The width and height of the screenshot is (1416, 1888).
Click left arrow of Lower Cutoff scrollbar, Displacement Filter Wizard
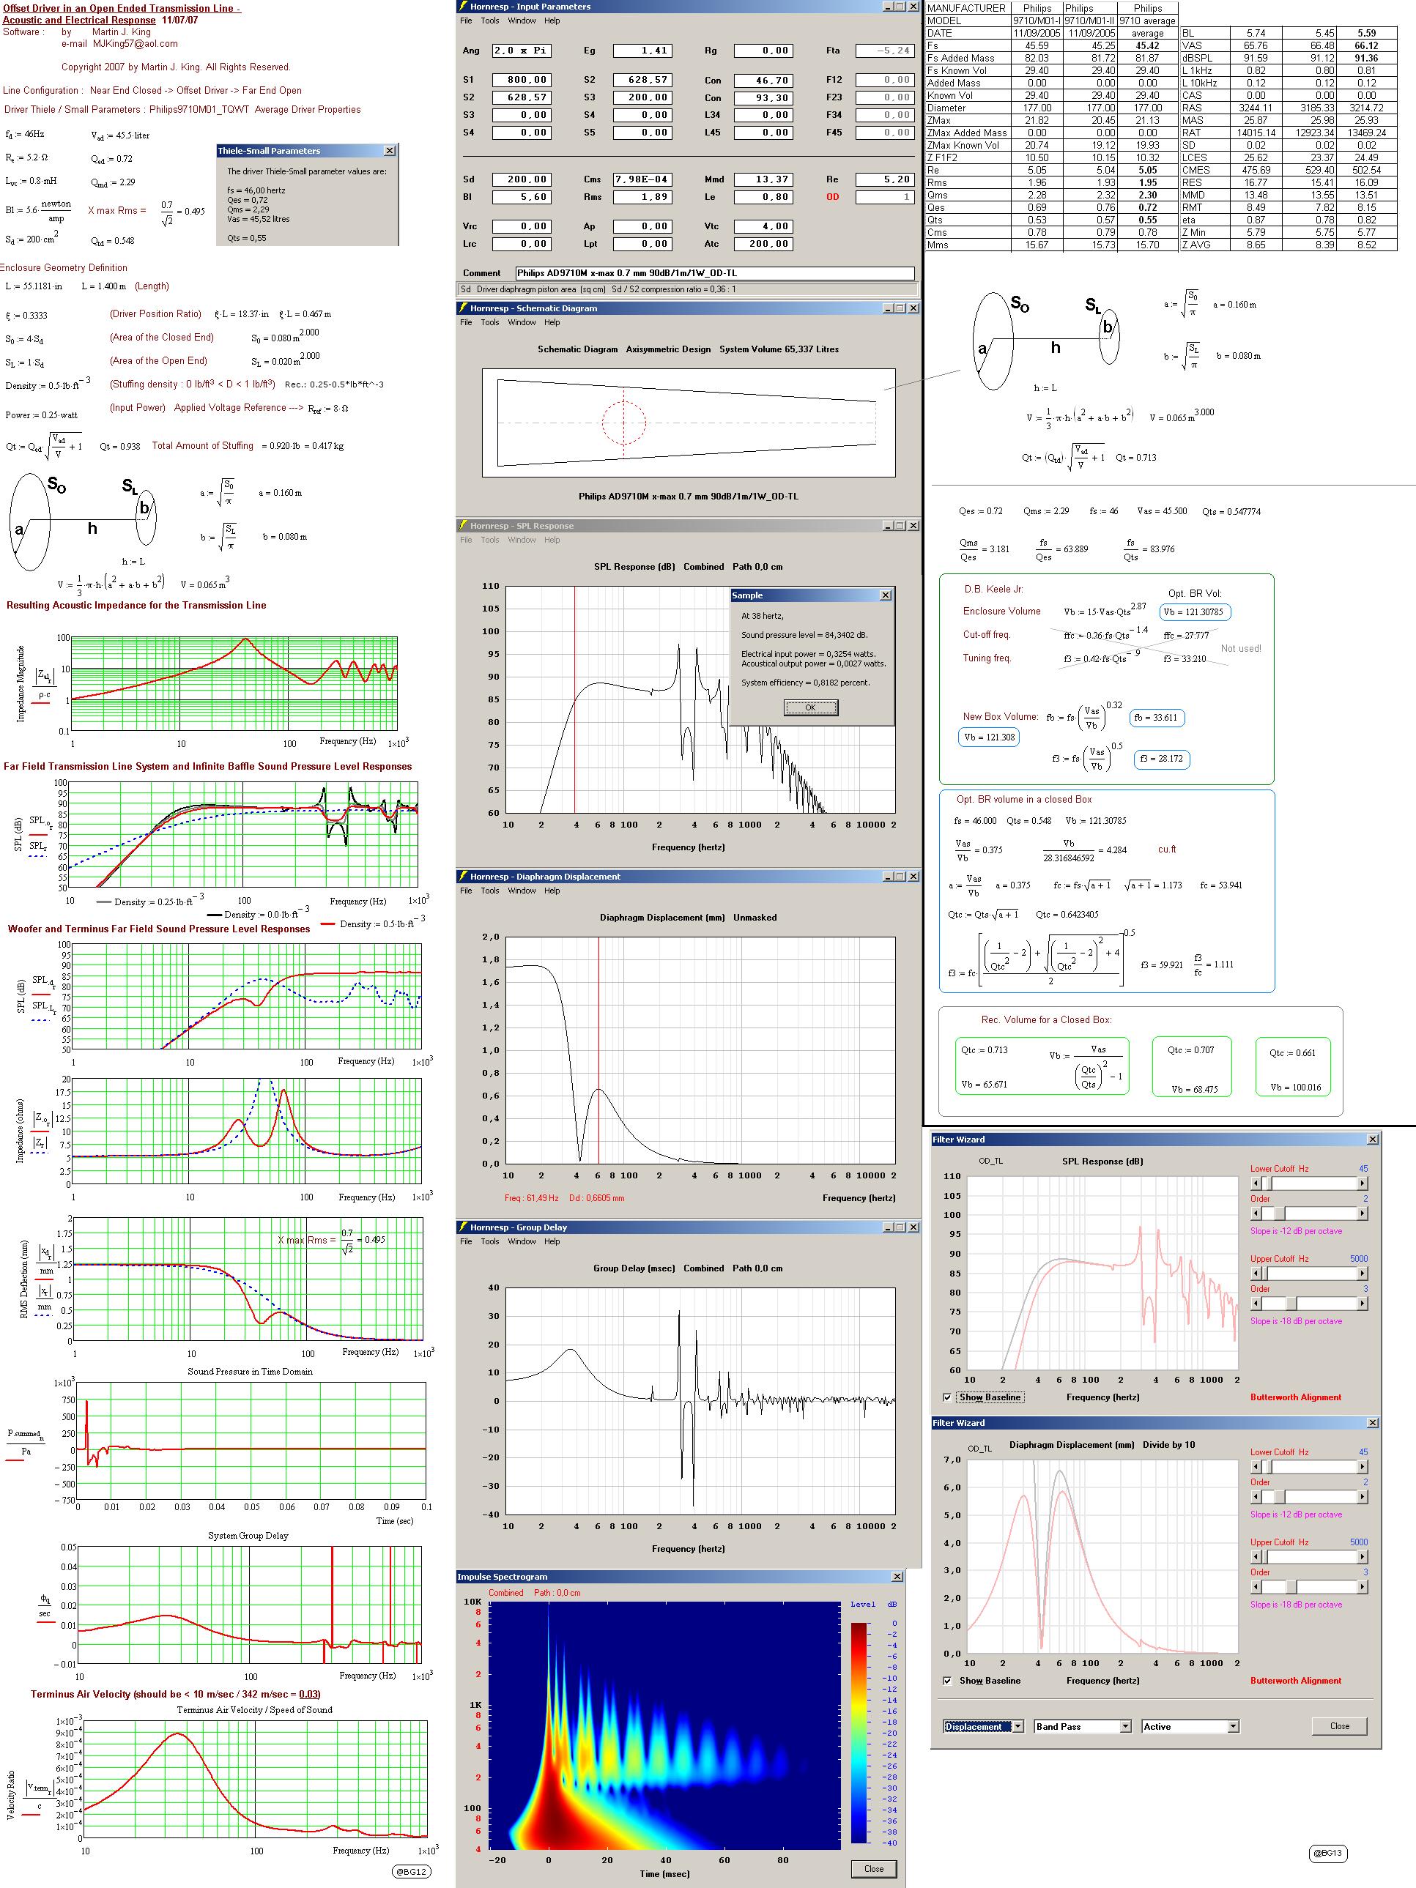pyautogui.click(x=1256, y=1466)
